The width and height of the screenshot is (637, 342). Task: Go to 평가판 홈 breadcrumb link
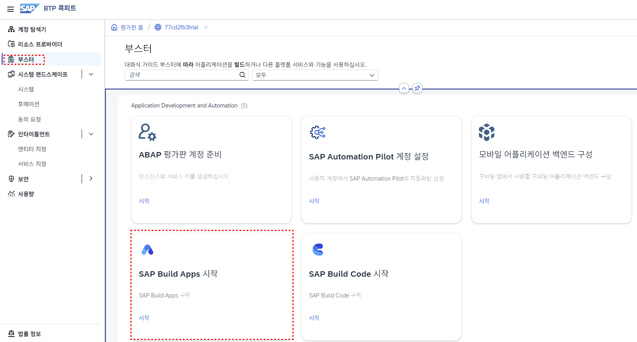click(132, 27)
